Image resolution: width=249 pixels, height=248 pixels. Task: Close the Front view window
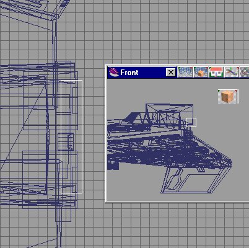(171, 73)
